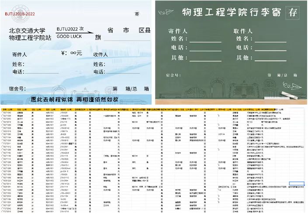This screenshot has height=214, width=308.
Task: Click the BJTU2018-2022 red text
Action: (x=20, y=14)
